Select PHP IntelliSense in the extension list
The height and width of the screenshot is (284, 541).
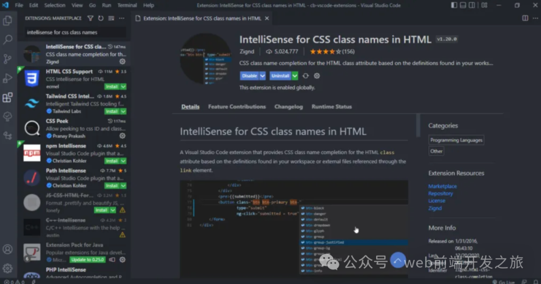coord(74,272)
